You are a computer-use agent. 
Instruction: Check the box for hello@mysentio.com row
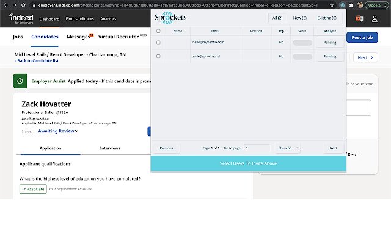[158, 42]
